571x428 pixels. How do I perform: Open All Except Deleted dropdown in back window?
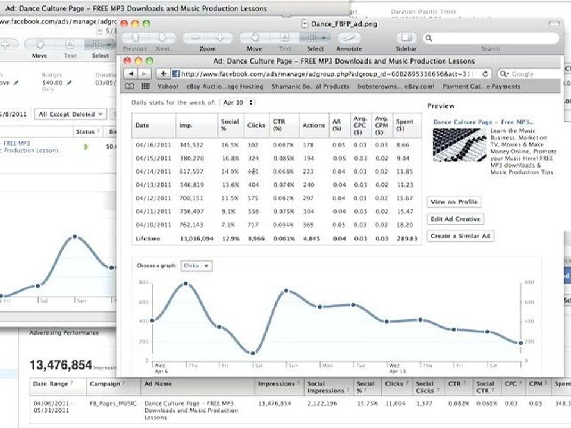click(71, 114)
